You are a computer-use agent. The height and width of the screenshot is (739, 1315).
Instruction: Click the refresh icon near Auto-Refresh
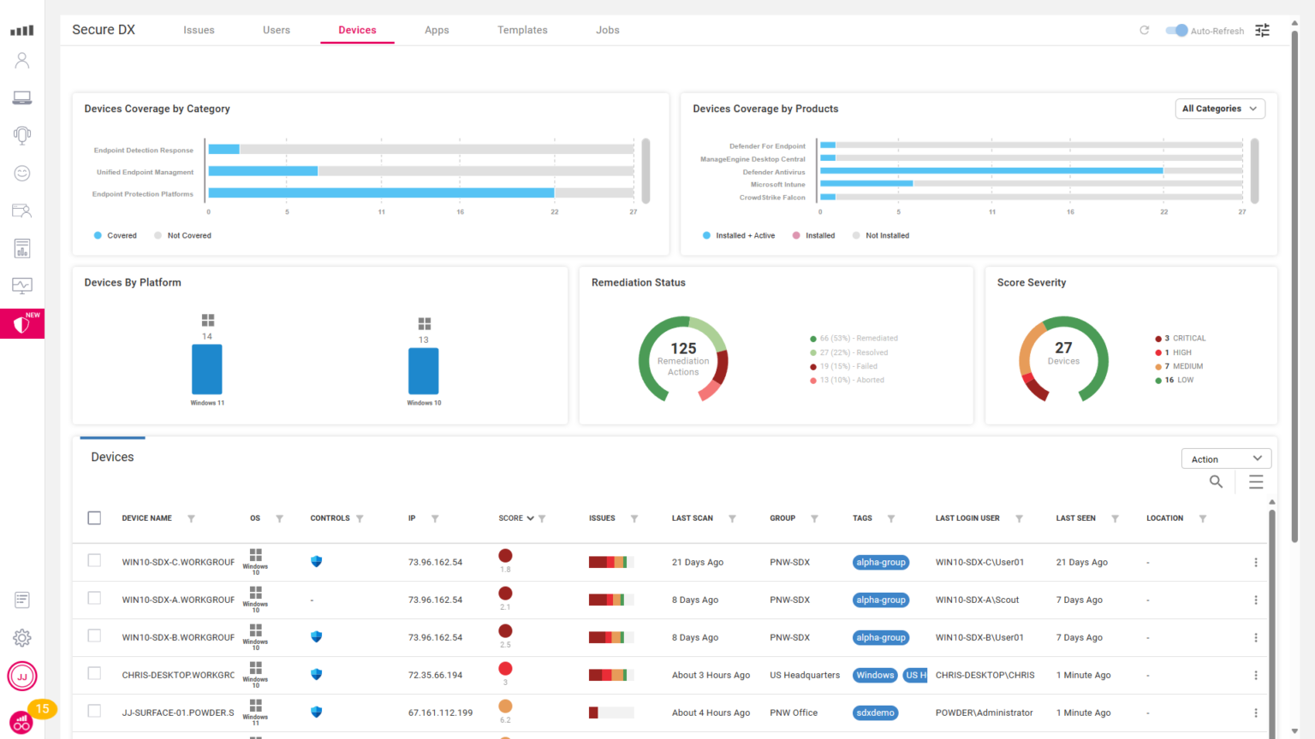pos(1145,30)
